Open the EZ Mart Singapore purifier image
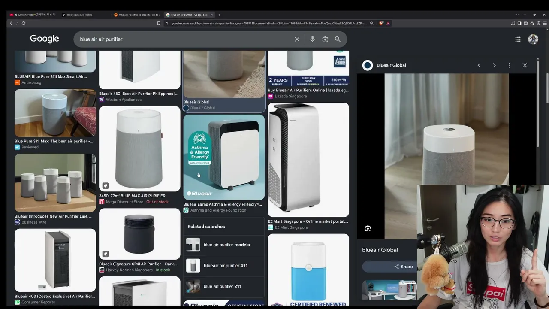This screenshot has height=309, width=549. click(x=308, y=160)
